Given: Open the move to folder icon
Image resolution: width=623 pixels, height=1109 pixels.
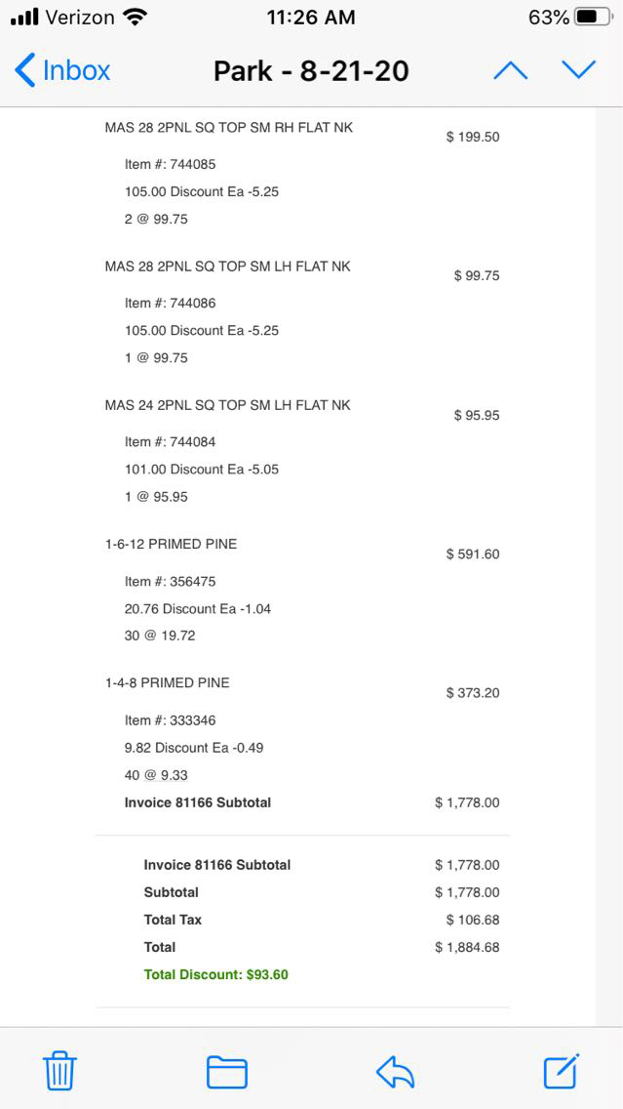Looking at the screenshot, I should click(x=227, y=1072).
